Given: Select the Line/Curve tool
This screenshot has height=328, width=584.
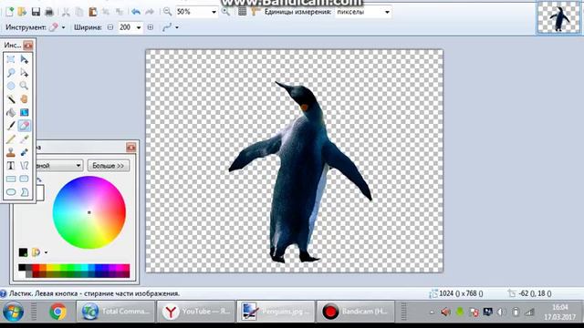Looking at the screenshot, I should coord(25,166).
